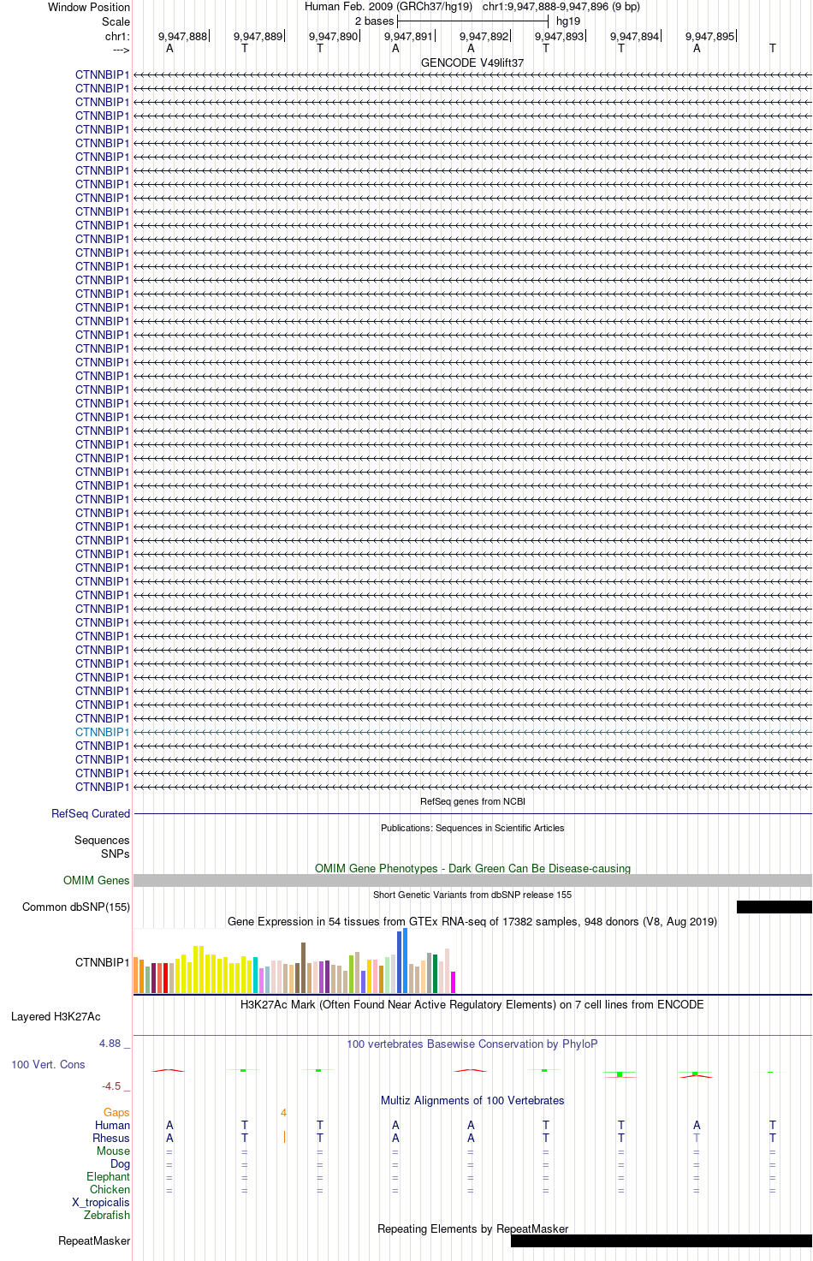
Task: Select the light-blue CTNNBIP1 transcript label
Action: [x=103, y=732]
